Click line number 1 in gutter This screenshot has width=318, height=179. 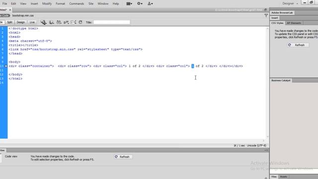click(x=2, y=28)
